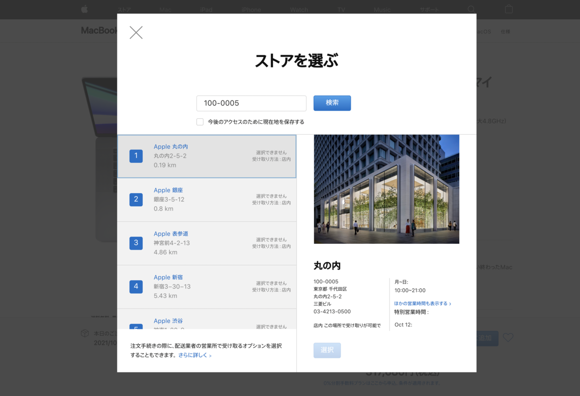This screenshot has height=396, width=580.
Task: Click the number 4 store badge
Action: tap(136, 286)
